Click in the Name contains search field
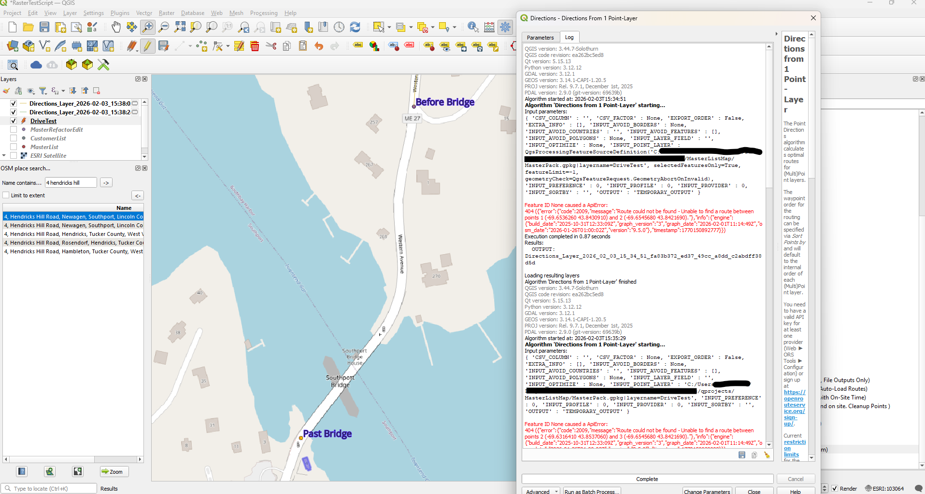This screenshot has height=494, width=925. (71, 183)
